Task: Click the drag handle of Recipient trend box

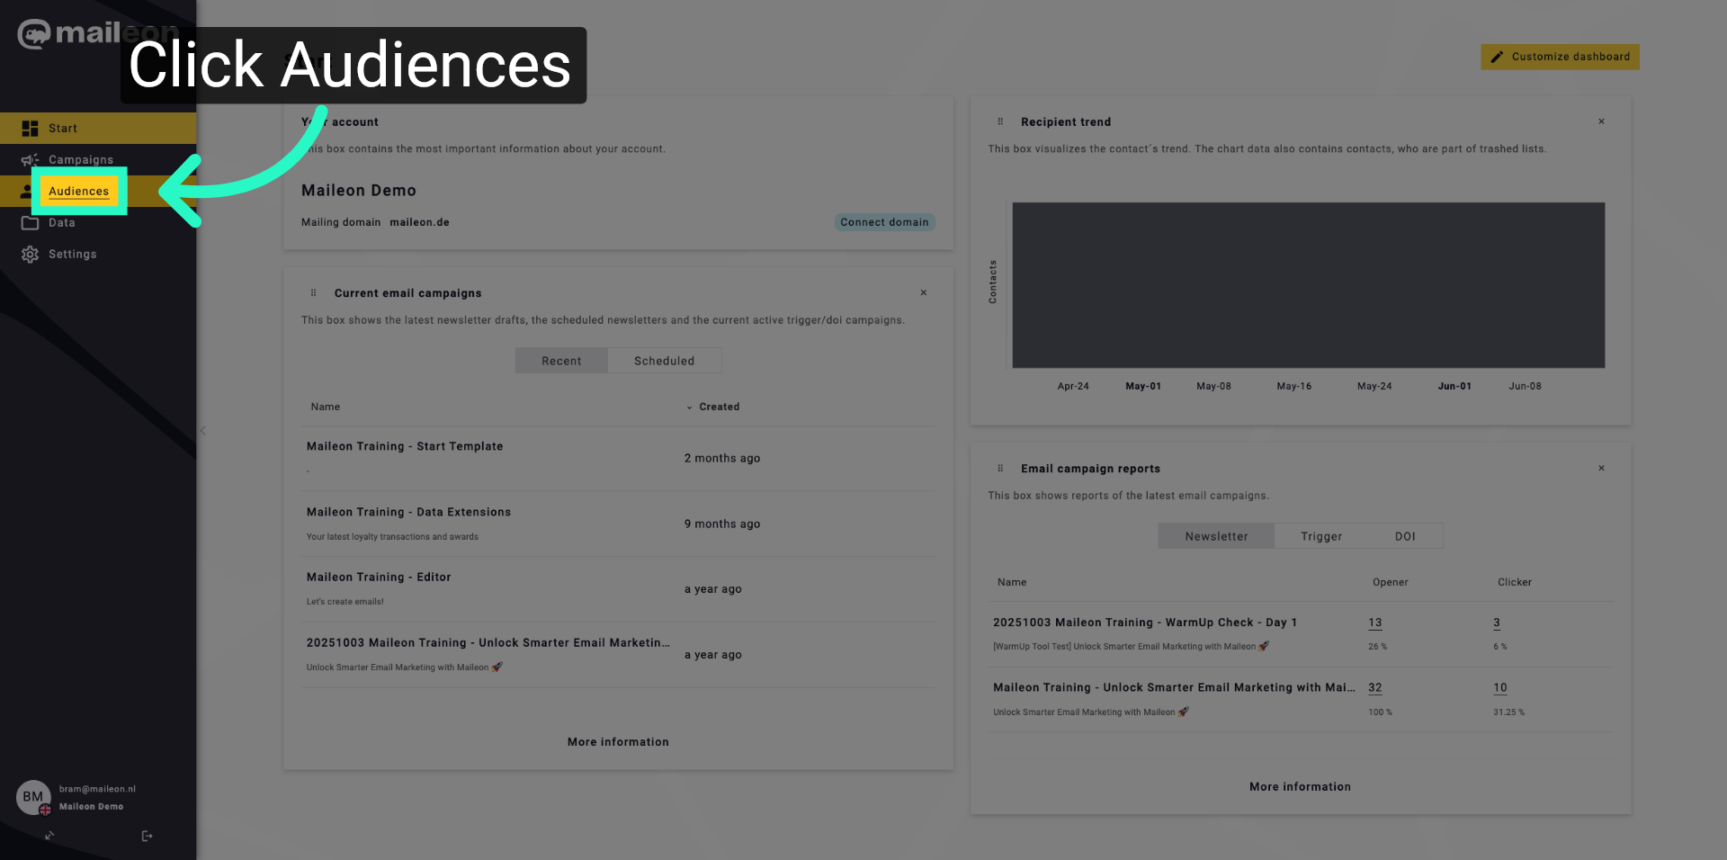Action: 1000,121
